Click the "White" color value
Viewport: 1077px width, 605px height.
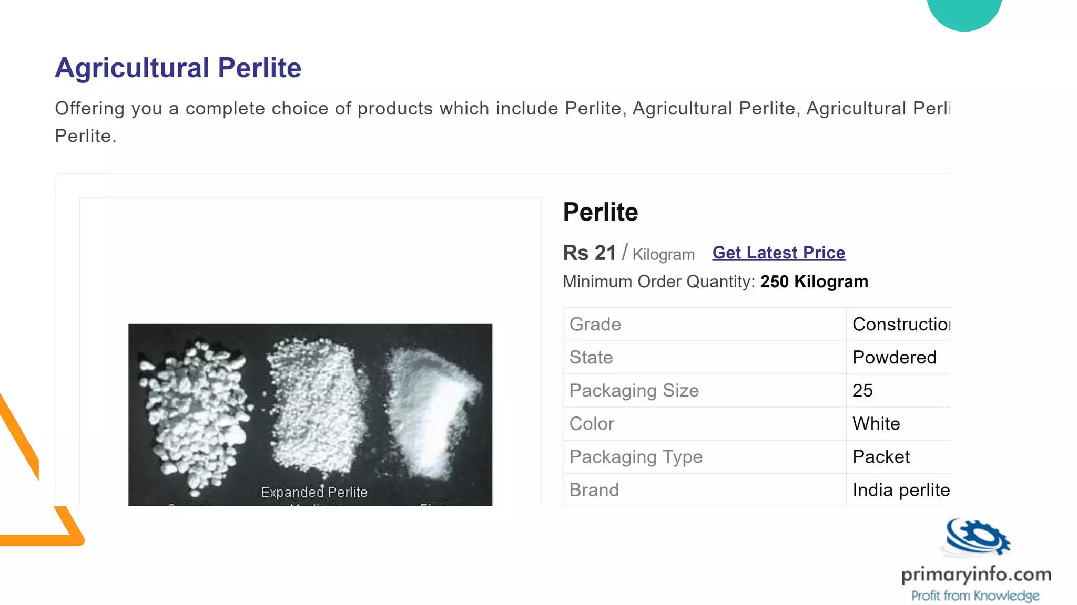click(x=876, y=424)
